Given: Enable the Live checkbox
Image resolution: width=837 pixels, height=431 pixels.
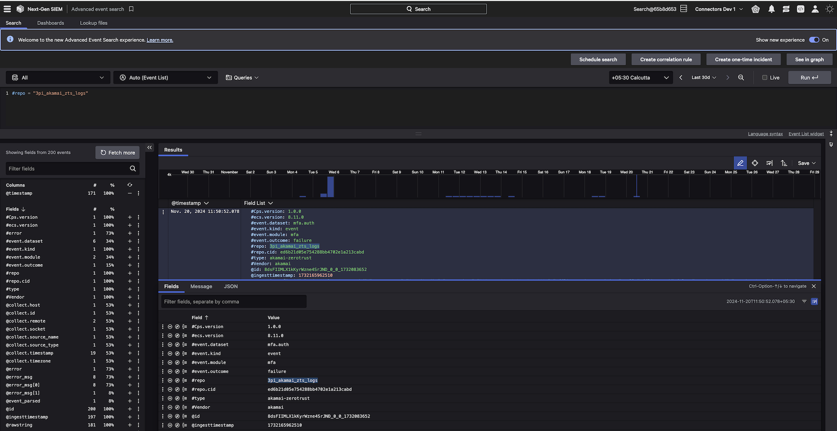Looking at the screenshot, I should pos(765,78).
